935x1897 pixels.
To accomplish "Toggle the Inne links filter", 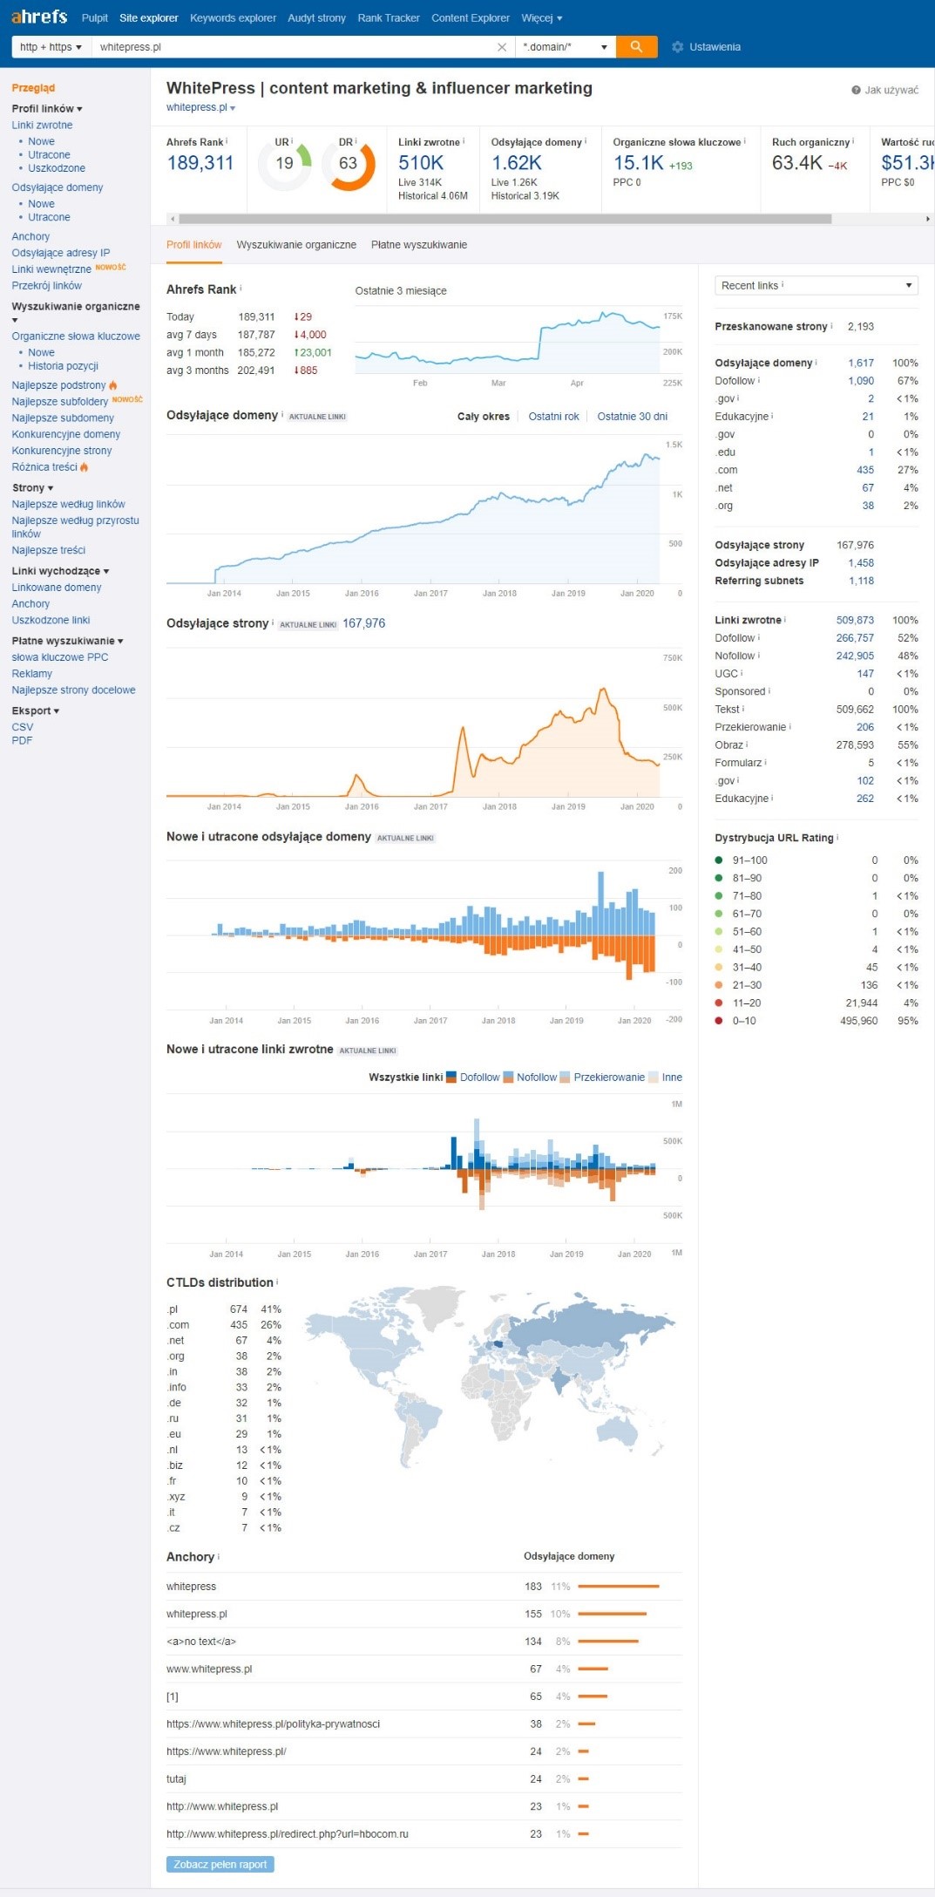I will pos(672,1078).
